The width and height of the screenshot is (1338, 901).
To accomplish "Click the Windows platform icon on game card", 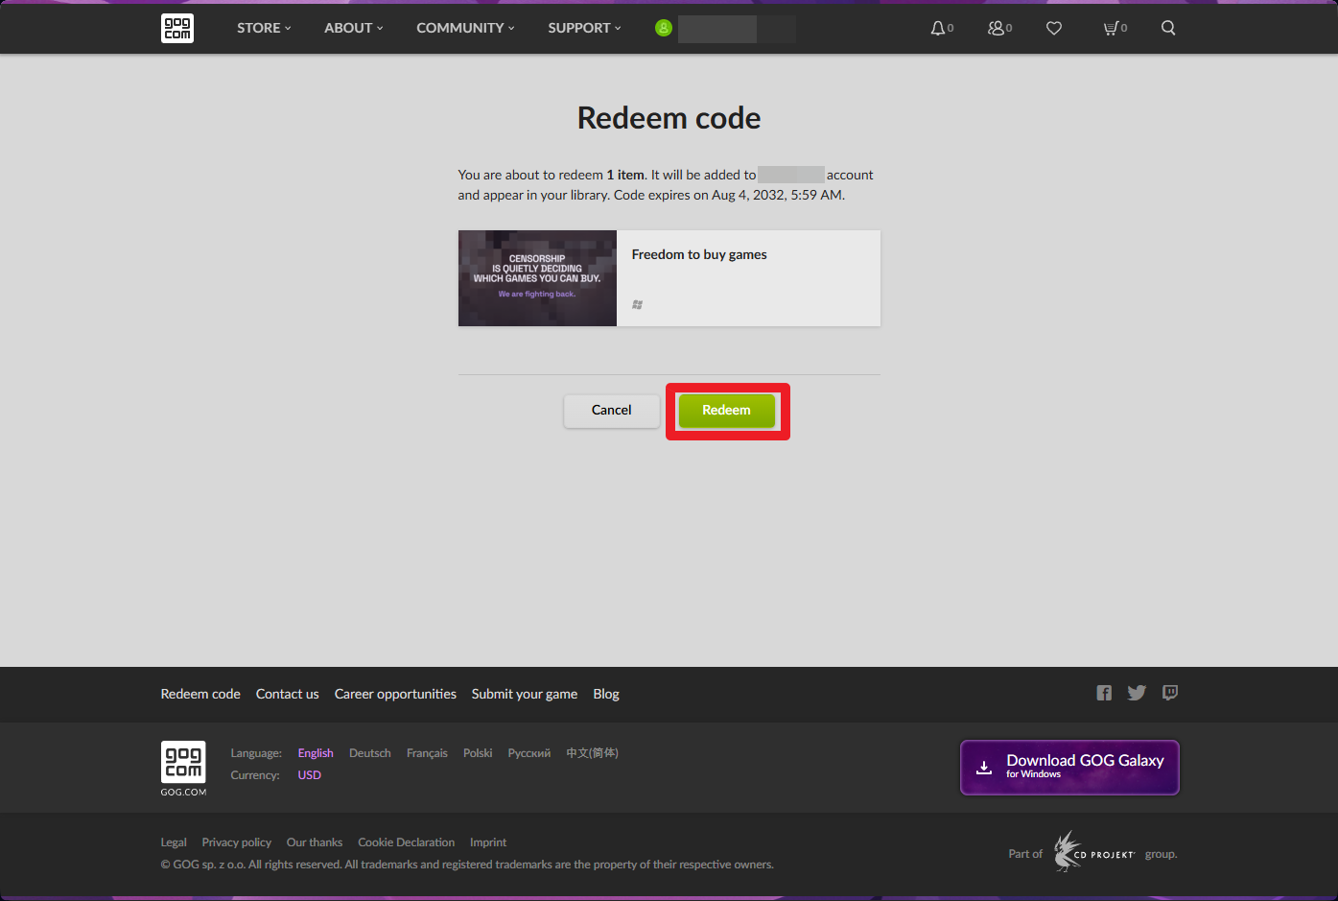I will point(637,304).
